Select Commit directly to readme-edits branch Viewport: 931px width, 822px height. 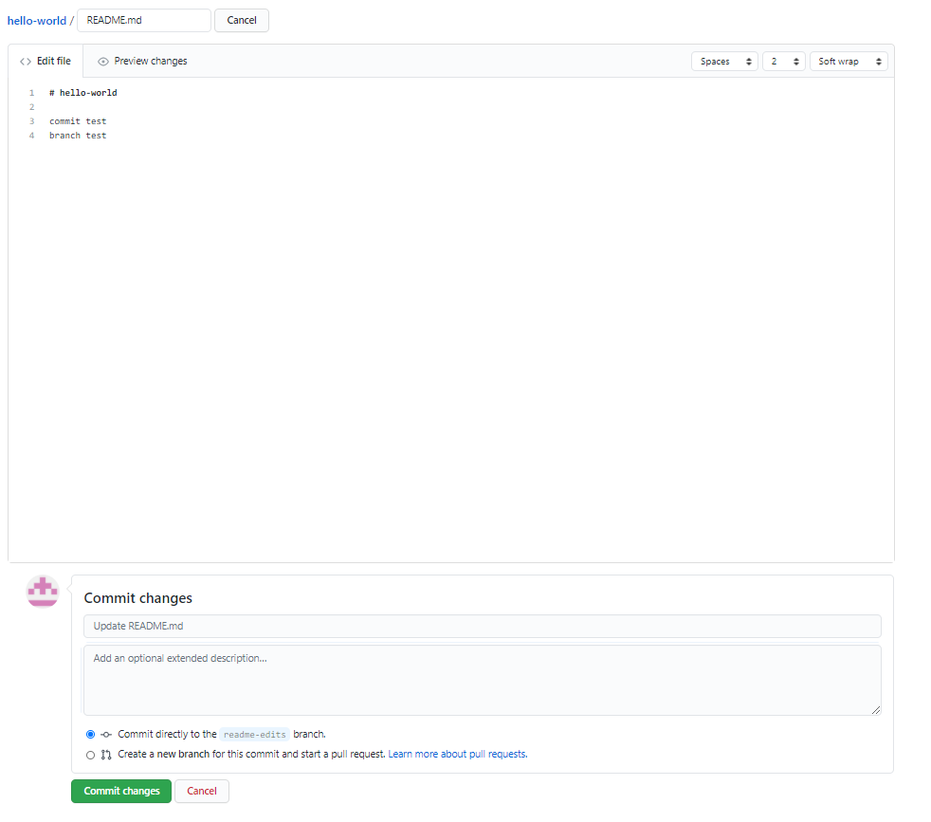[90, 735]
